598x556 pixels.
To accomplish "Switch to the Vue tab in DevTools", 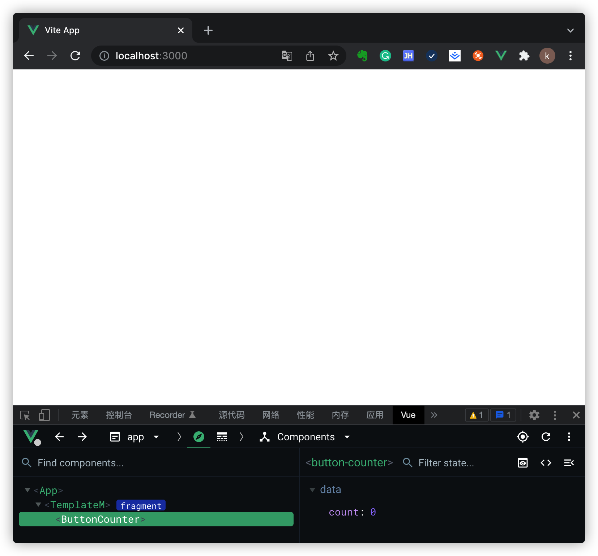I will [x=408, y=415].
